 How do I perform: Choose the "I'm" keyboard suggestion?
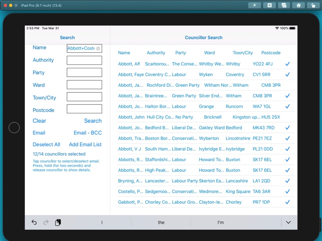(x=221, y=222)
